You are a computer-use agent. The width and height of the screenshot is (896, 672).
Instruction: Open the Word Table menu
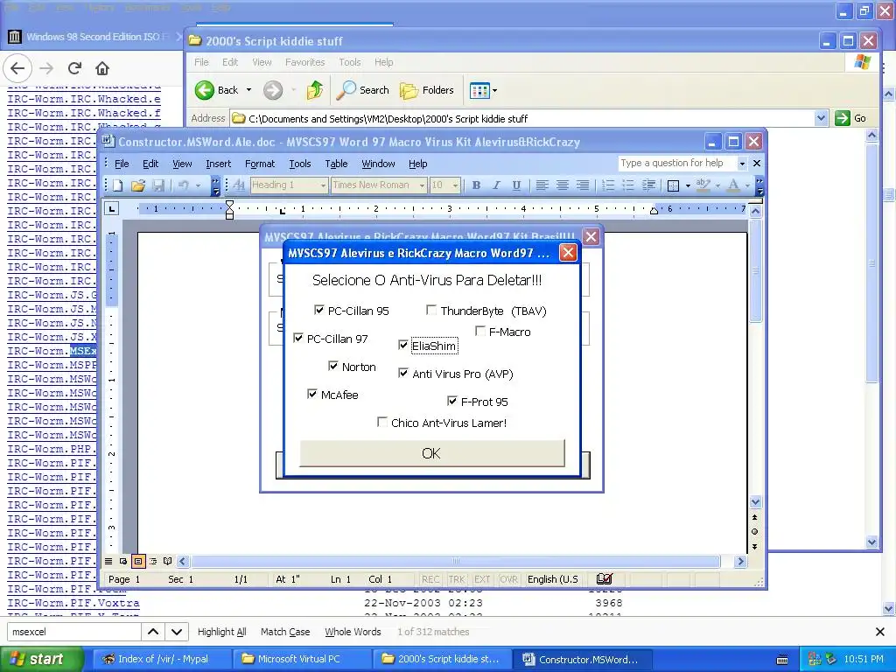pos(336,164)
